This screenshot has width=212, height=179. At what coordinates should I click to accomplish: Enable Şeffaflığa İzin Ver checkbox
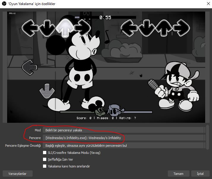point(44,159)
